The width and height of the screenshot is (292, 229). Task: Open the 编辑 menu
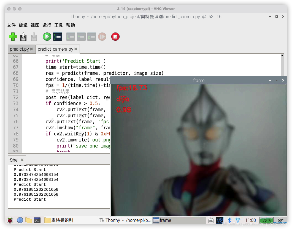23,25
